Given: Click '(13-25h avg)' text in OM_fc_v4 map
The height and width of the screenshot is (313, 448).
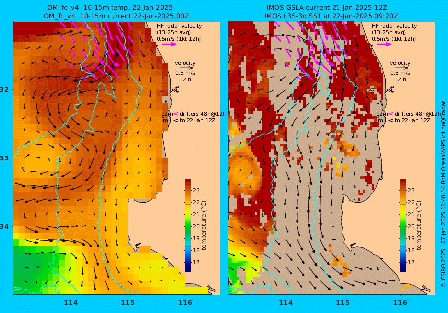Looking at the screenshot, I should pos(174,32).
